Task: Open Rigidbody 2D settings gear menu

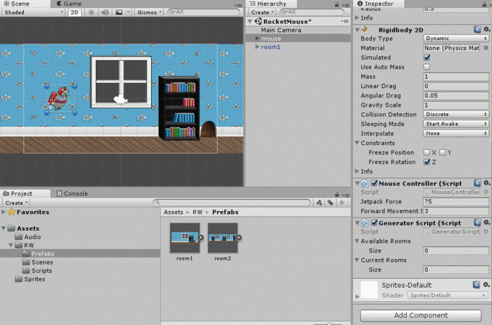Action: click(x=486, y=30)
